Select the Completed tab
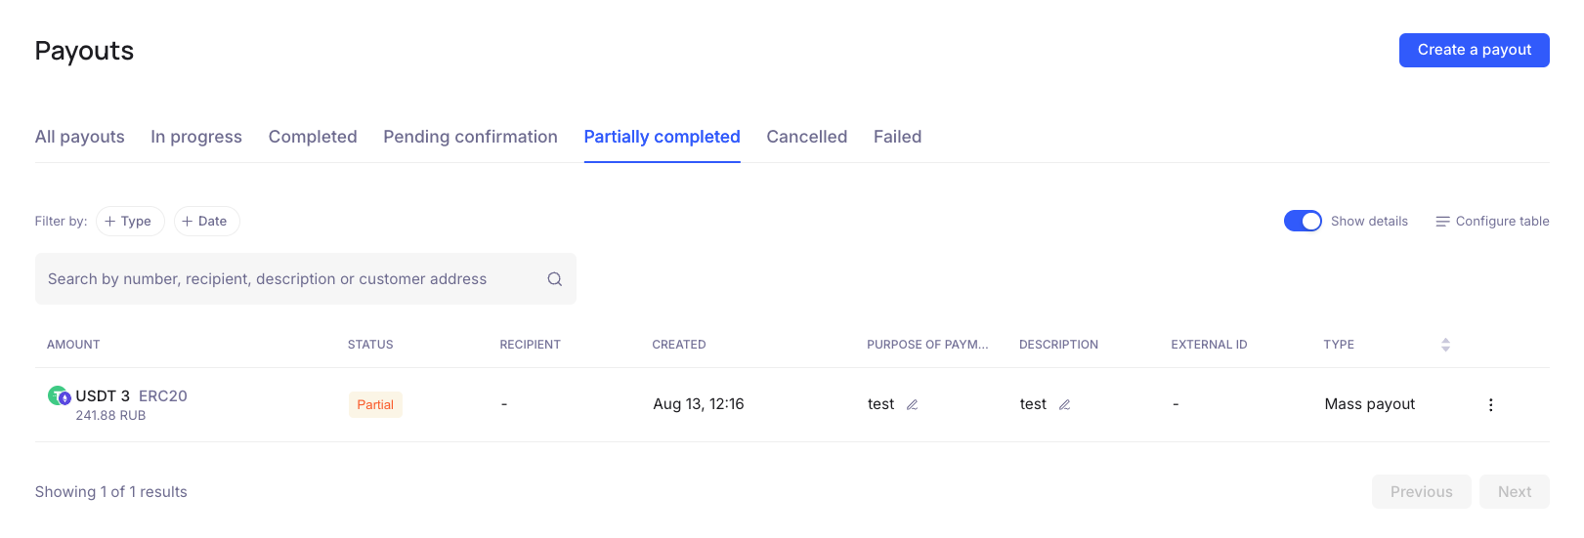Viewport: 1584px width, 538px height. (313, 137)
